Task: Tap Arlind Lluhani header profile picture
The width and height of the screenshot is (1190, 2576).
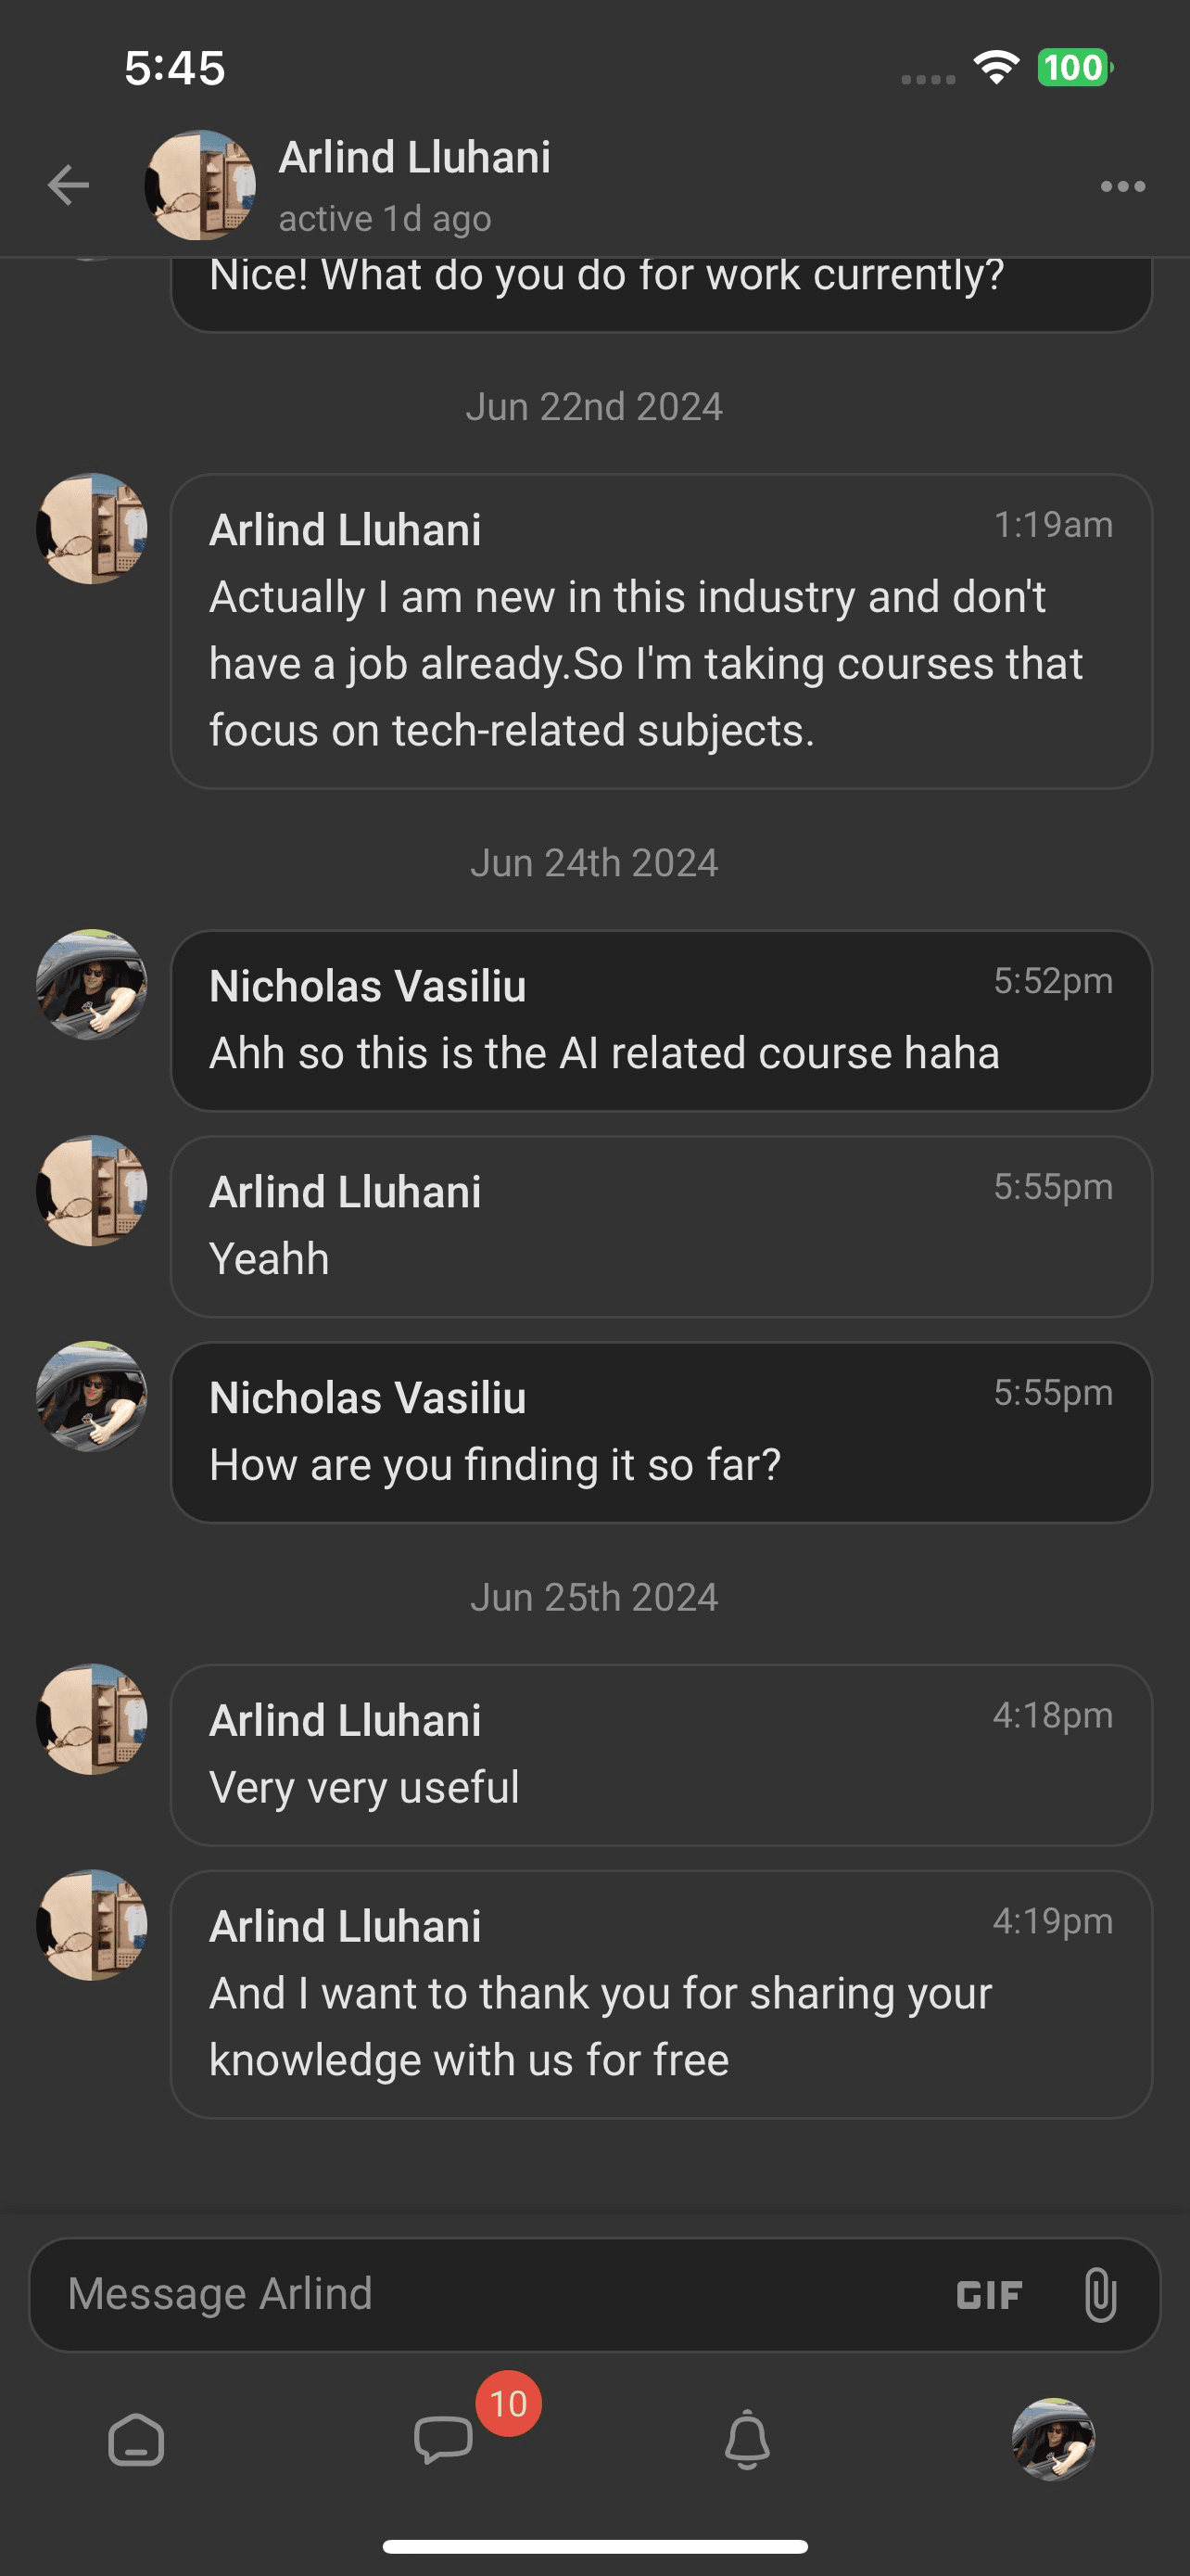Action: point(200,185)
